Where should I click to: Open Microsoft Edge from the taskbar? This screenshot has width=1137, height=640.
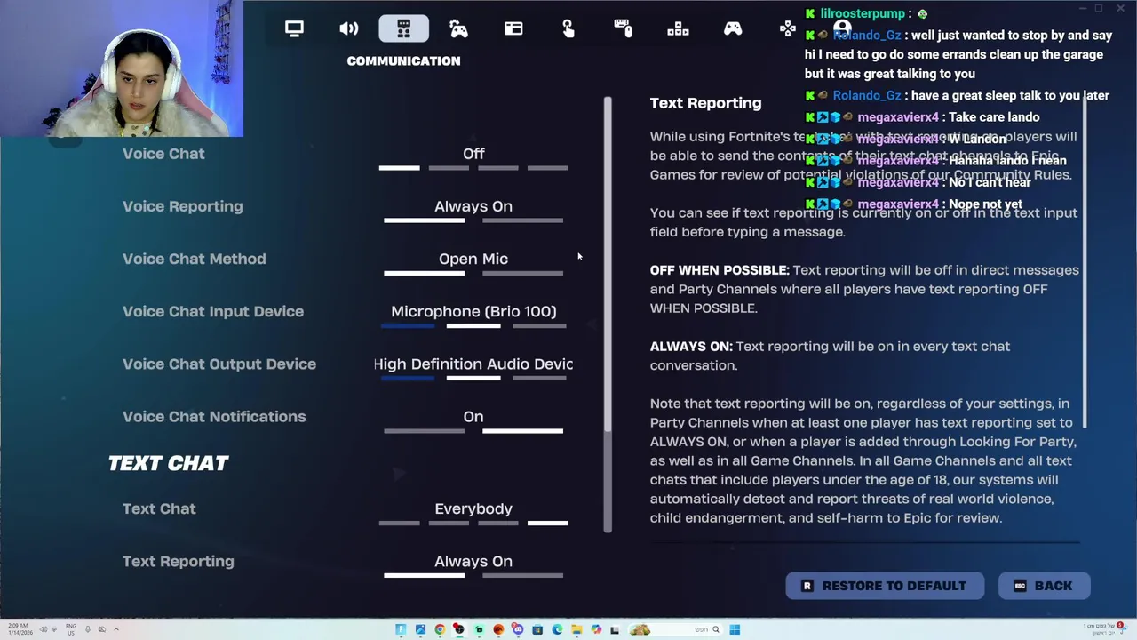557,629
